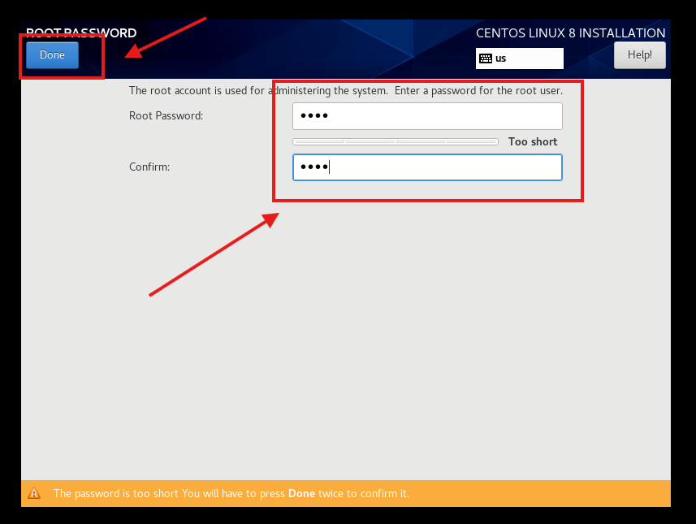This screenshot has width=696, height=524.
Task: Click the last password strength bar segment
Action: point(472,142)
